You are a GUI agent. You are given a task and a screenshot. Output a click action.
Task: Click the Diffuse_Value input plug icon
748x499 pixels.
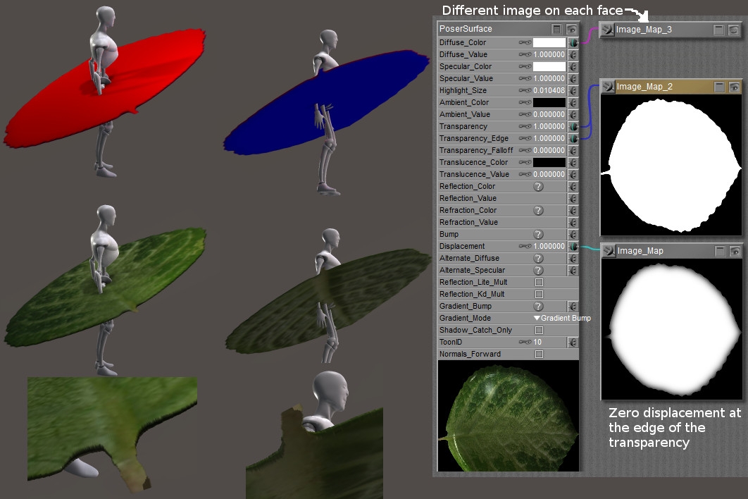click(573, 54)
